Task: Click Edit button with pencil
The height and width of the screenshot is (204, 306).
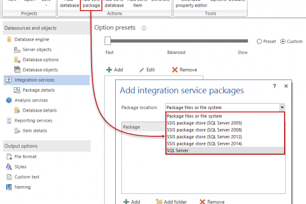Action: (x=147, y=70)
